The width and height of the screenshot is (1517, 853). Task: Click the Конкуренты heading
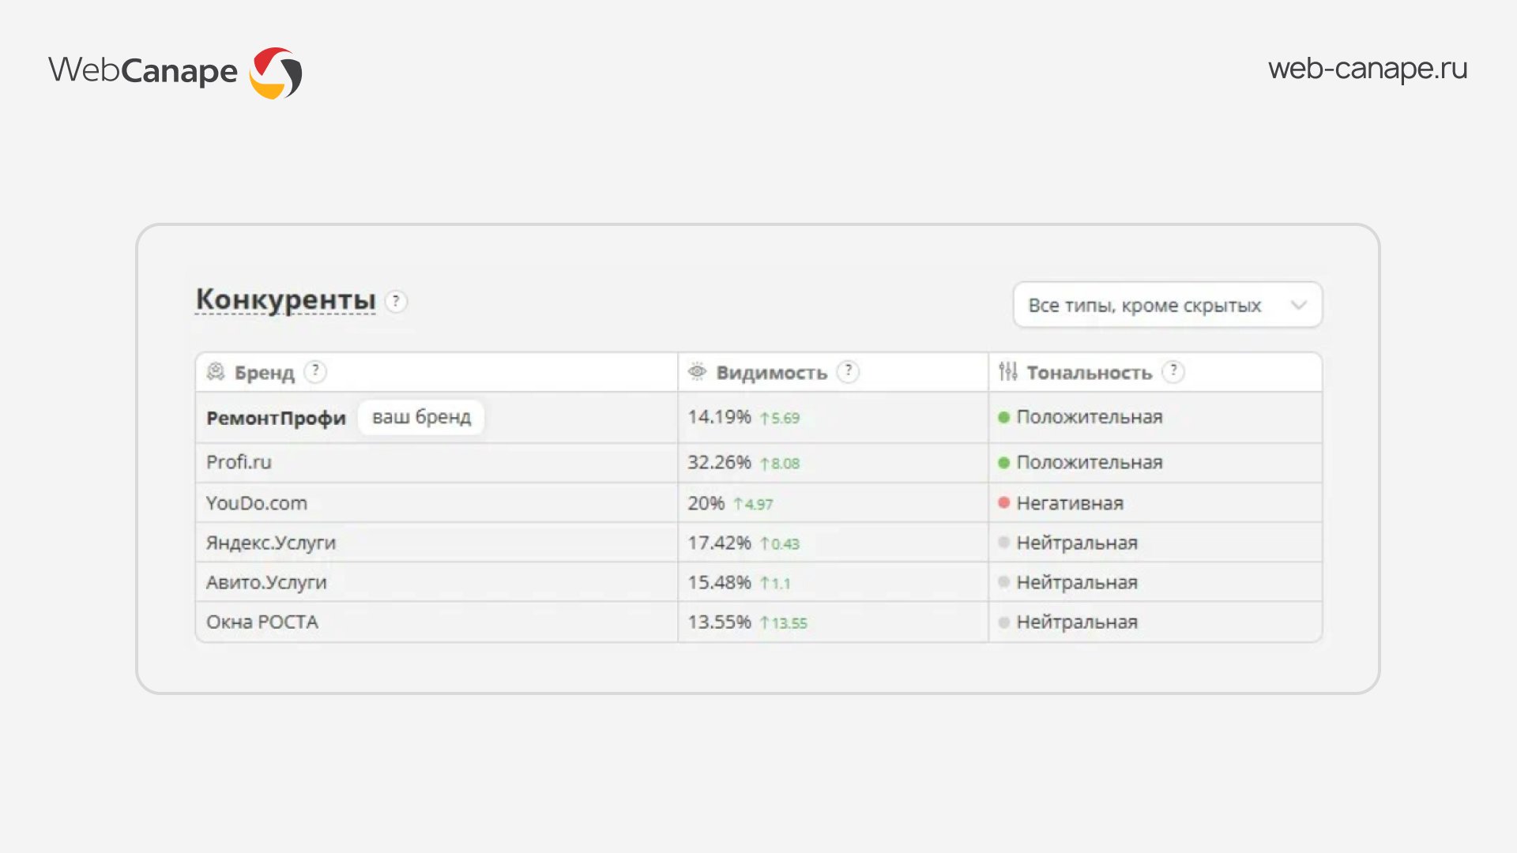(x=285, y=300)
